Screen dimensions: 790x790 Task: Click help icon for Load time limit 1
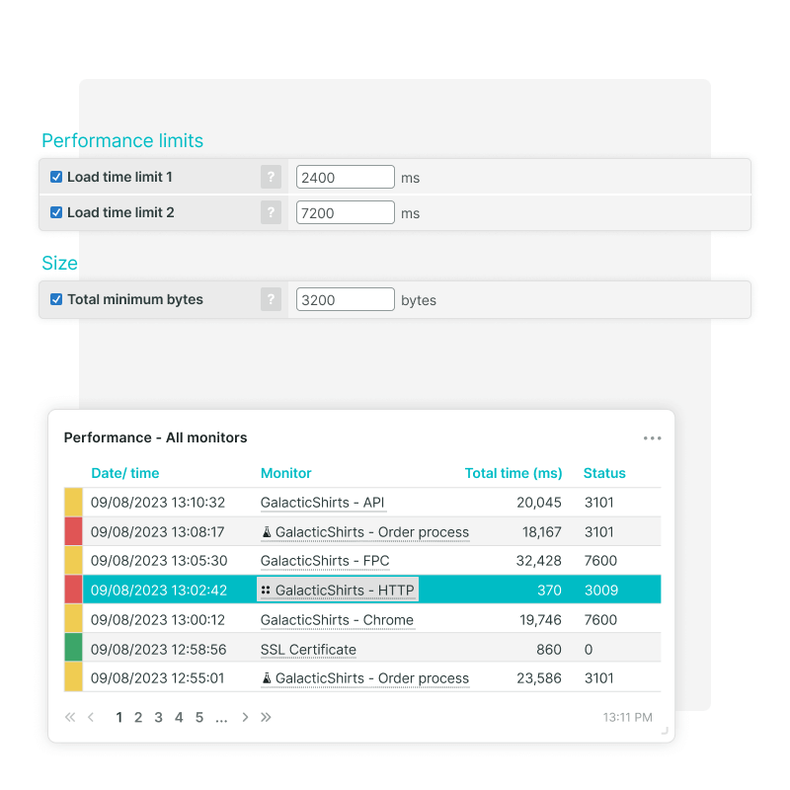coord(271,177)
